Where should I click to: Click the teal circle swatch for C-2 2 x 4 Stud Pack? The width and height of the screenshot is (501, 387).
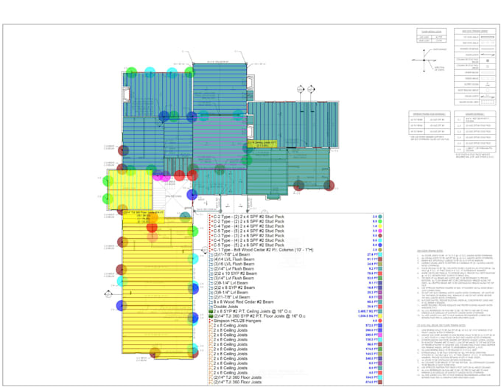tap(380, 217)
